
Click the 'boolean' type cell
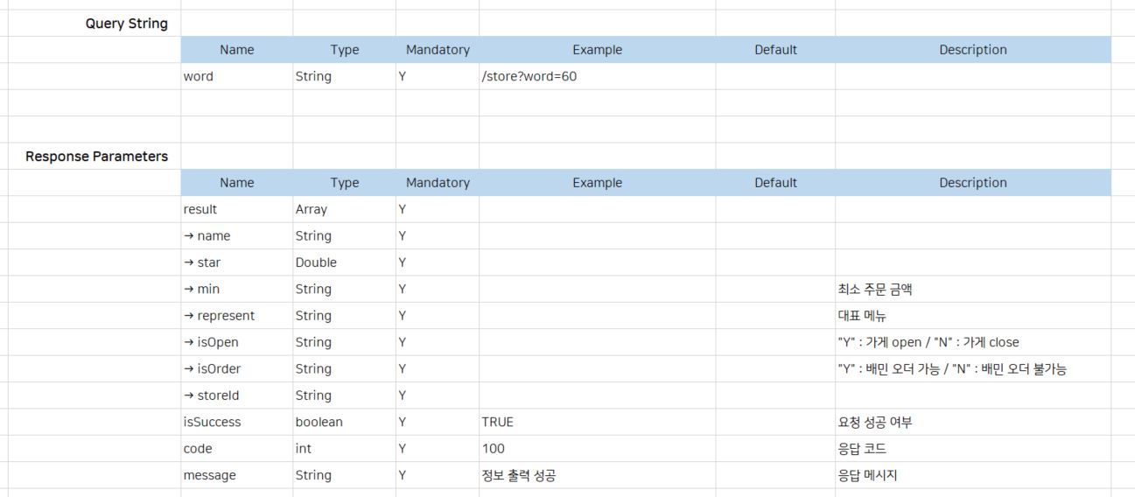tap(319, 423)
